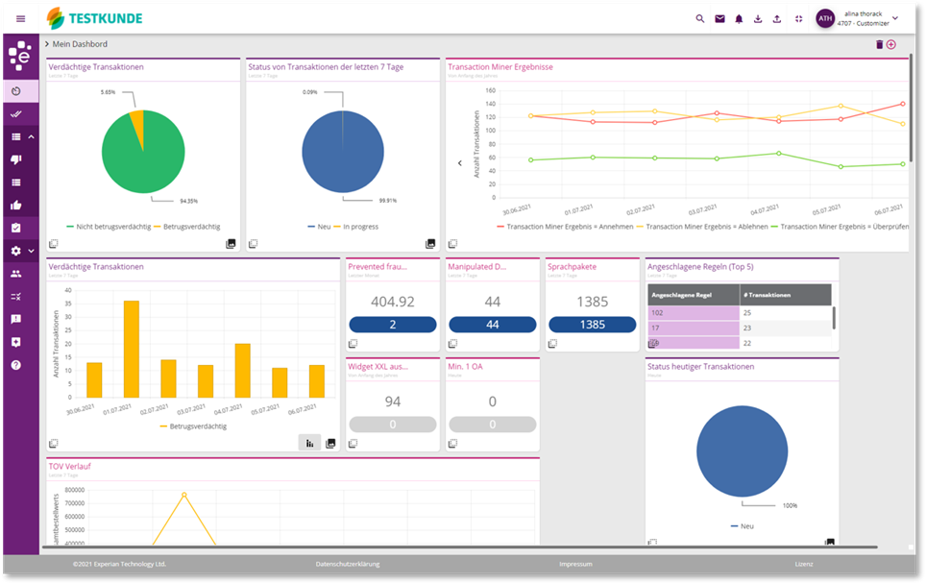
Task: Open the rules checklist sidebar icon
Action: tap(16, 297)
